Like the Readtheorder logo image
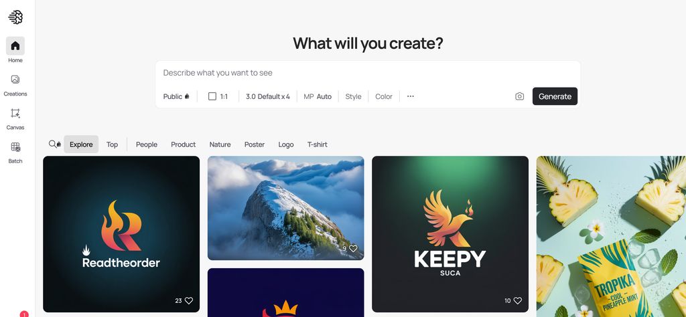The width and height of the screenshot is (686, 317). tap(188, 300)
